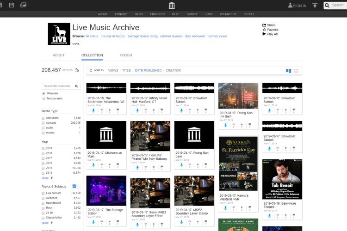This screenshot has width=347, height=231.
Task: Click microphone icon on The Birchmere item
Action: [x=93, y=110]
